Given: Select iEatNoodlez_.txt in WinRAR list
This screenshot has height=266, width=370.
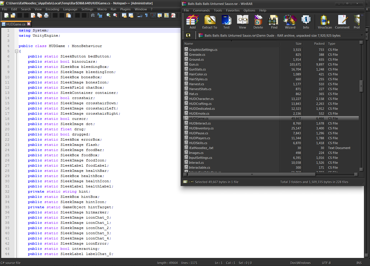Looking at the screenshot, I should [x=271, y=148].
